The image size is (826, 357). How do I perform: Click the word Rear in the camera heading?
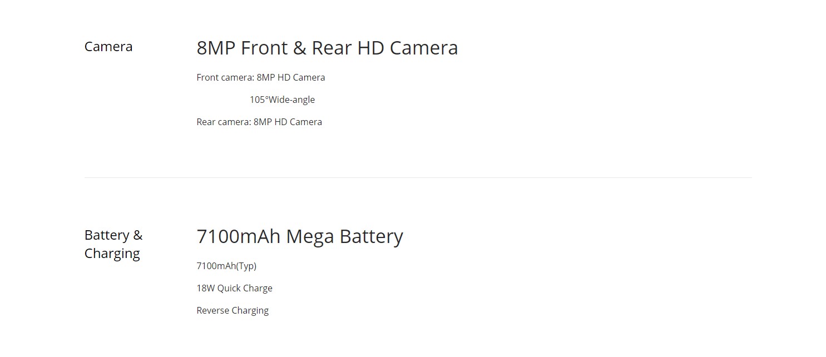tap(332, 48)
